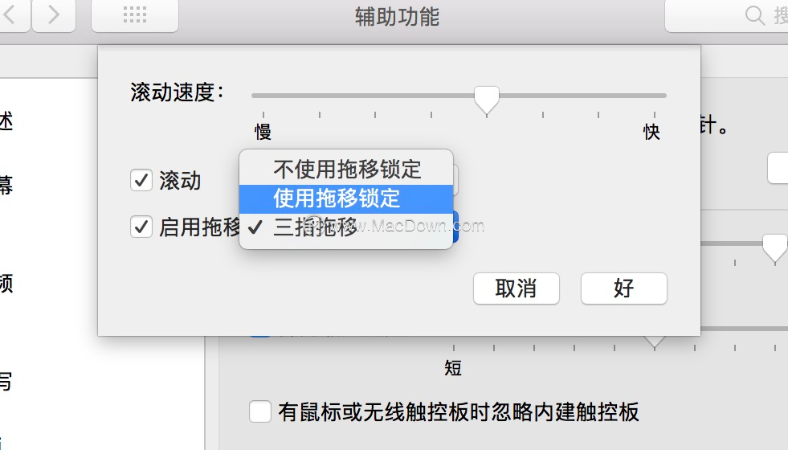
Task: Click the upper-right background slider thumb
Action: point(775,247)
